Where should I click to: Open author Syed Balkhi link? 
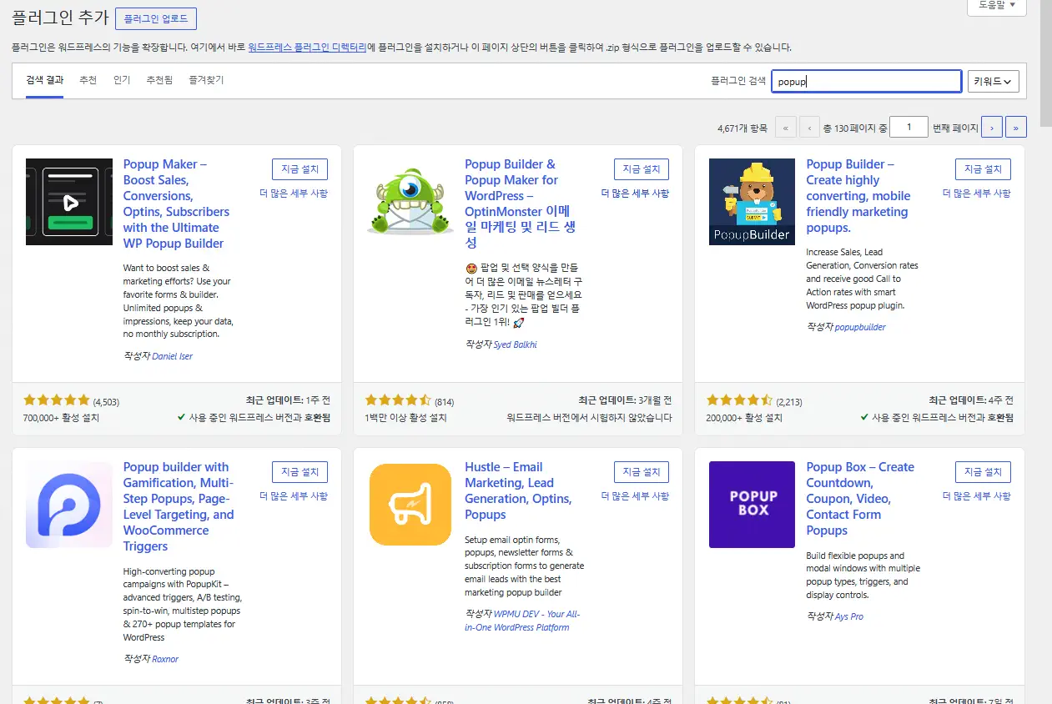(515, 344)
